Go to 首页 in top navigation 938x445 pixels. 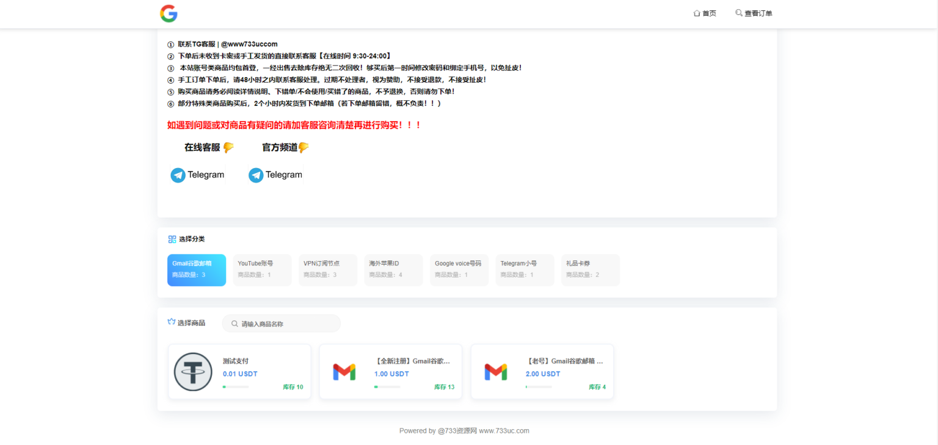(709, 13)
